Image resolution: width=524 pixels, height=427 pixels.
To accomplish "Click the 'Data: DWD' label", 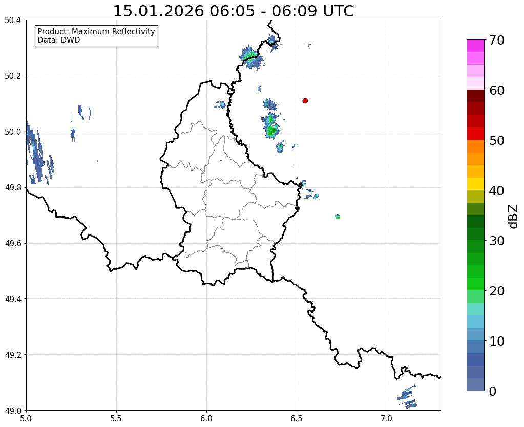I will pos(59,40).
